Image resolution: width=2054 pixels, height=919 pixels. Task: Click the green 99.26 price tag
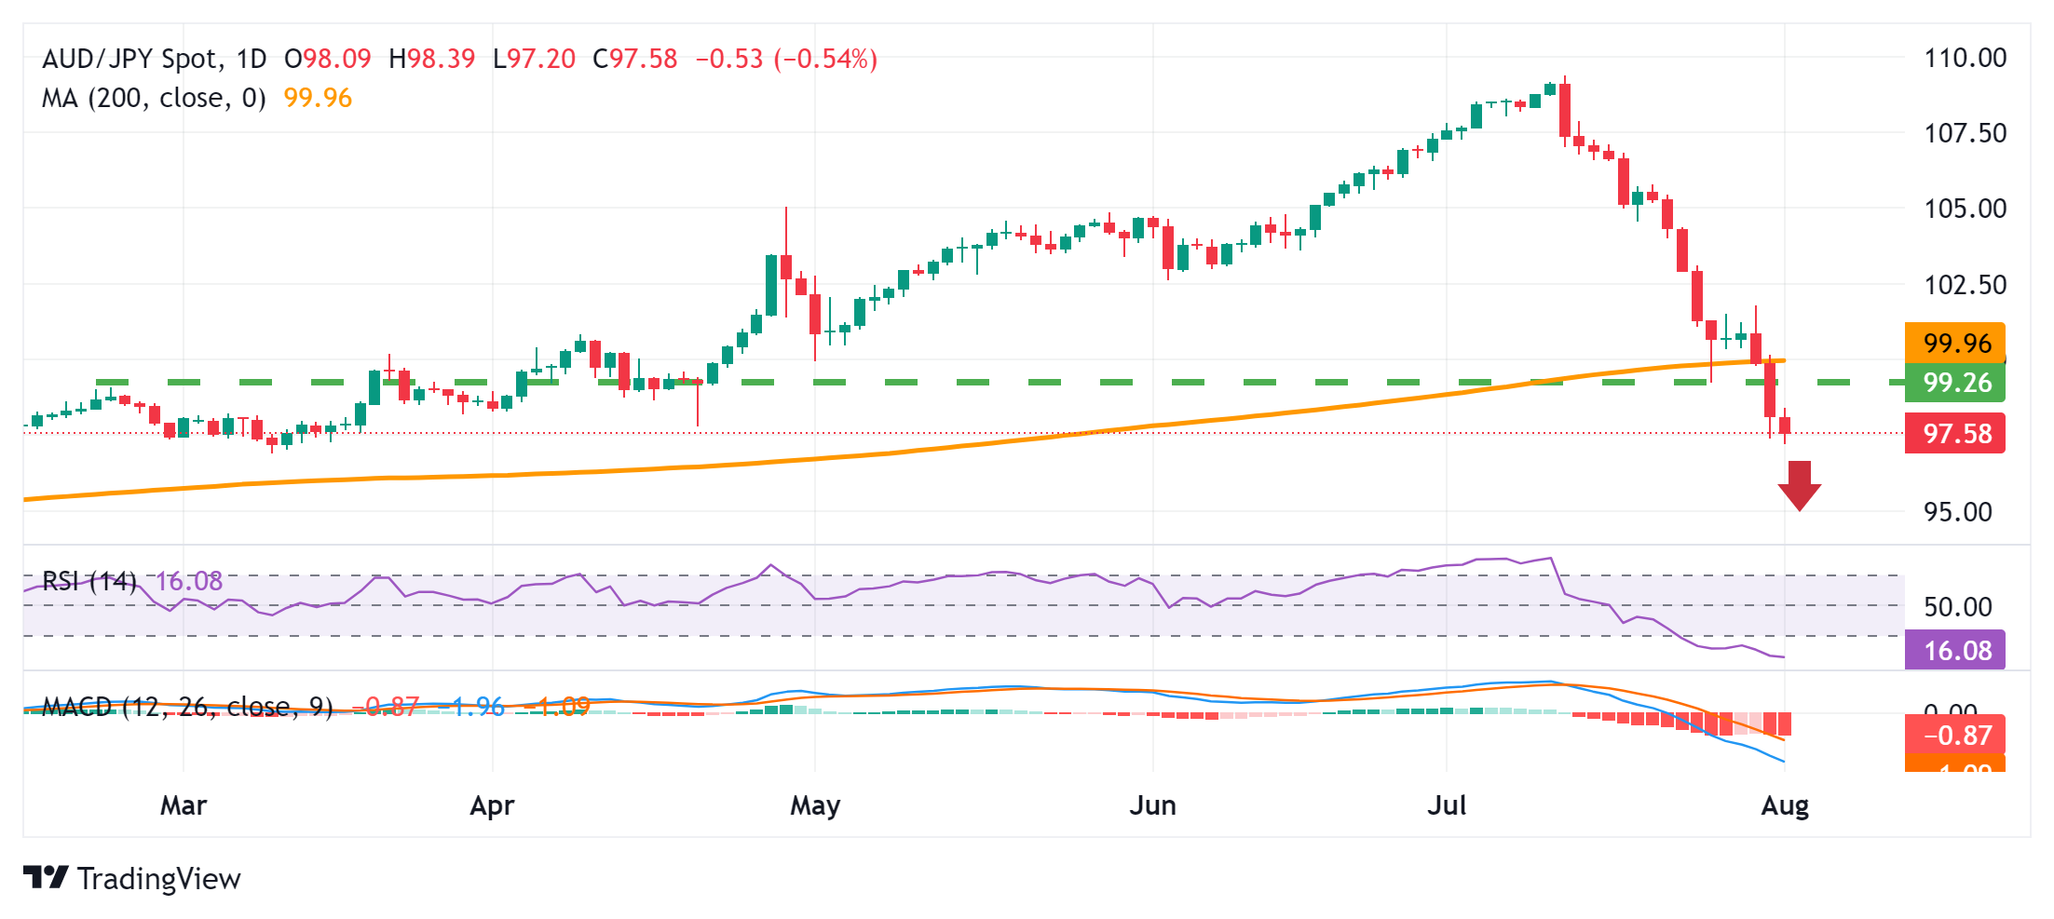pos(1954,382)
